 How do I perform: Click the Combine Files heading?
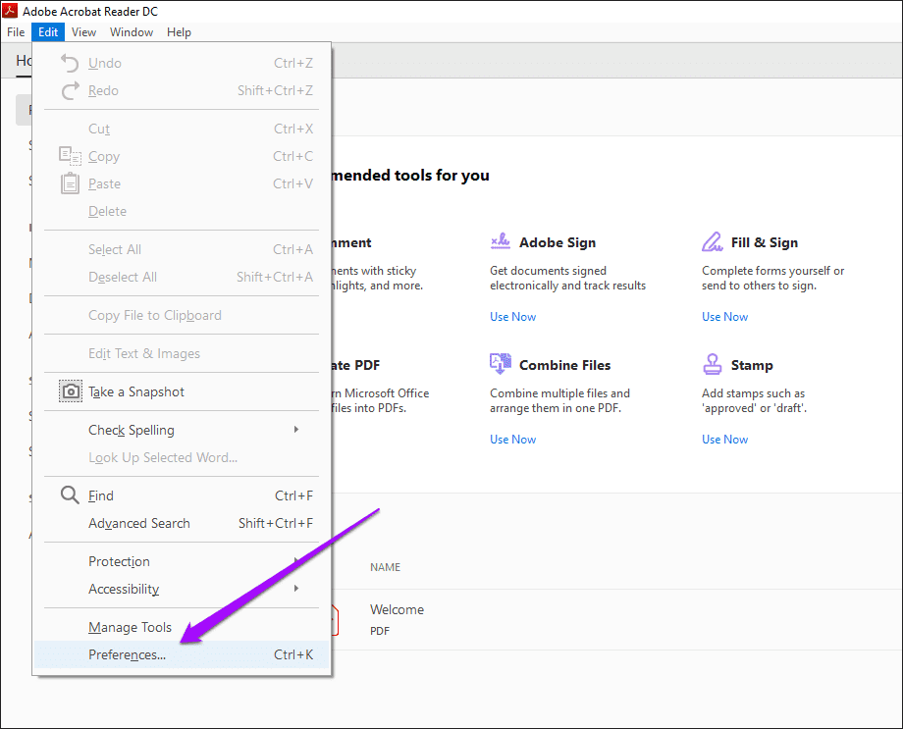point(564,365)
